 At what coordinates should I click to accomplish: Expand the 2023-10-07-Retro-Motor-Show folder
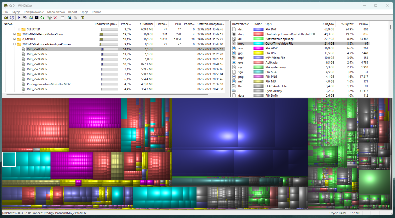14,34
